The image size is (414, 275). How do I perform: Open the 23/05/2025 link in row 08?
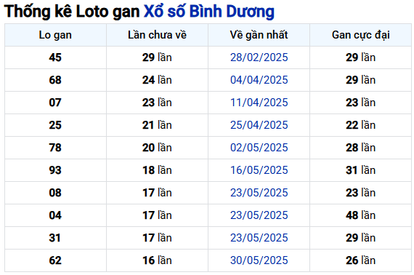[x=259, y=193]
